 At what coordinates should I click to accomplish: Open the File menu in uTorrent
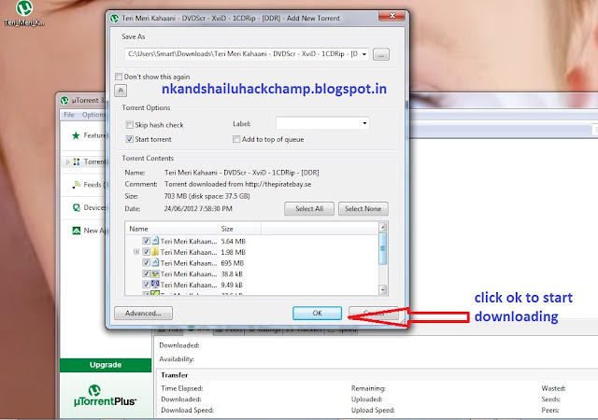click(69, 115)
